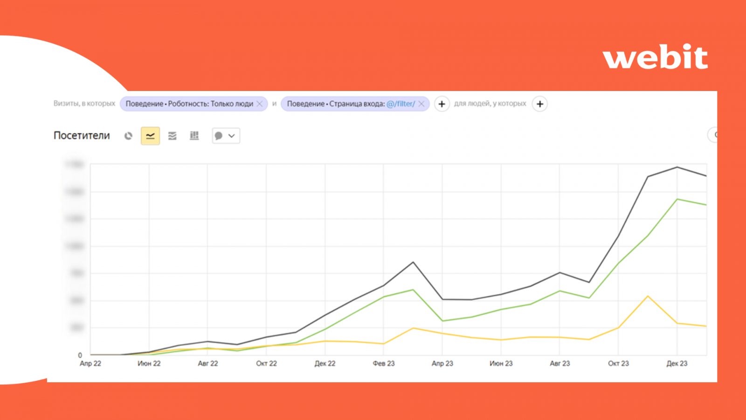Image resolution: width=746 pixels, height=420 pixels.
Task: Open 'Роботность: Только люди' filter chip
Action: pos(189,104)
